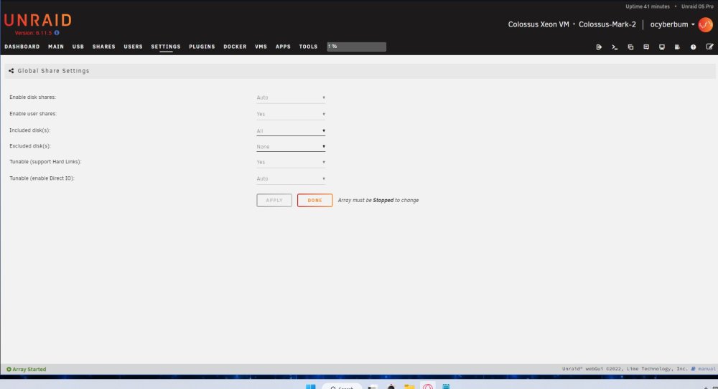Viewport: 718px width, 389px height.
Task: Click the Unraid OS Pro label
Action: coord(697,6)
